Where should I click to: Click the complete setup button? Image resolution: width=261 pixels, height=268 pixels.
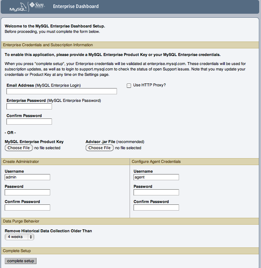point(21,261)
